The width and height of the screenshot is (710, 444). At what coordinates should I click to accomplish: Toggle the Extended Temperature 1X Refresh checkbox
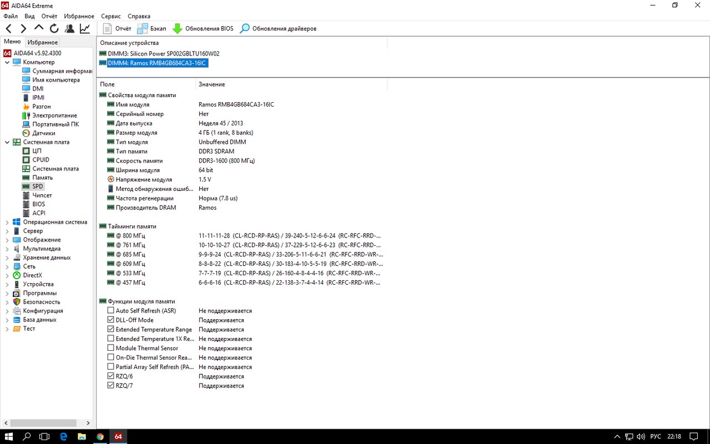tap(111, 339)
